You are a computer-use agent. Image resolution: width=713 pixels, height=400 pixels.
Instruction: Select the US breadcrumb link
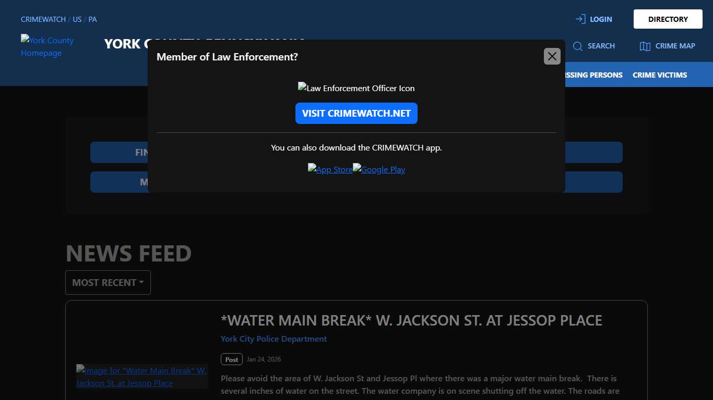77,19
